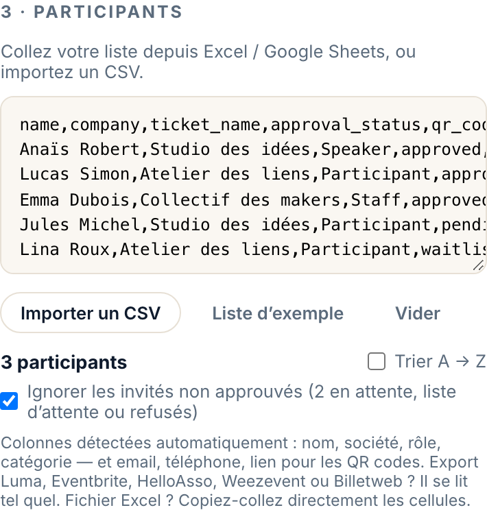Clear the list with Vider
Image resolution: width=487 pixels, height=510 pixels.
click(418, 313)
